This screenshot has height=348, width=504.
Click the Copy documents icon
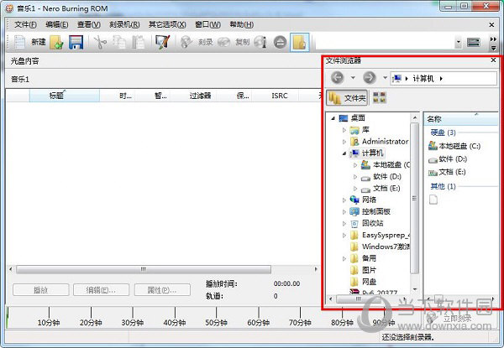[119, 42]
